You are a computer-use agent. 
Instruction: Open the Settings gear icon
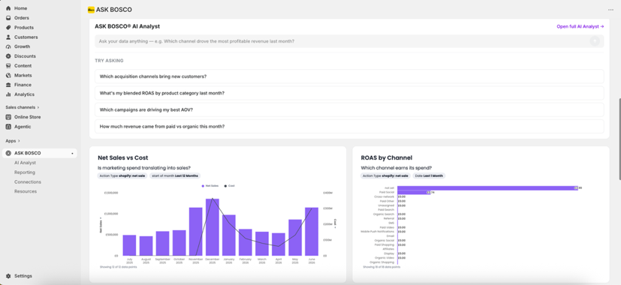(8, 276)
